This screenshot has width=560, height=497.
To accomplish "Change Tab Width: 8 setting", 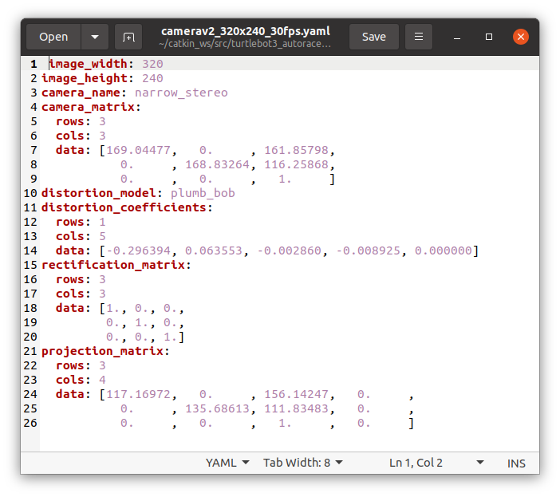I will pos(303,463).
